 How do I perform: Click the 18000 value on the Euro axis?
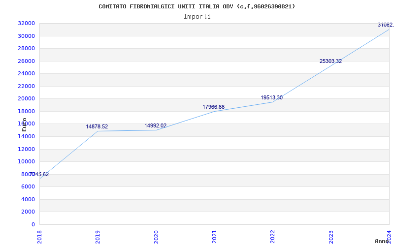pyautogui.click(x=26, y=111)
